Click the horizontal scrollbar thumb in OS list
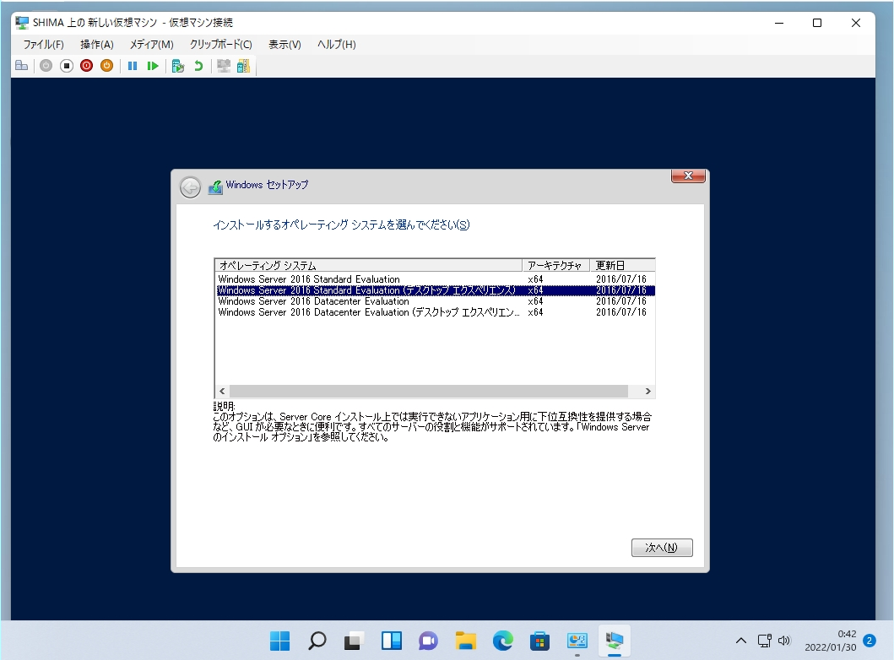This screenshot has height=660, width=894. click(x=428, y=391)
